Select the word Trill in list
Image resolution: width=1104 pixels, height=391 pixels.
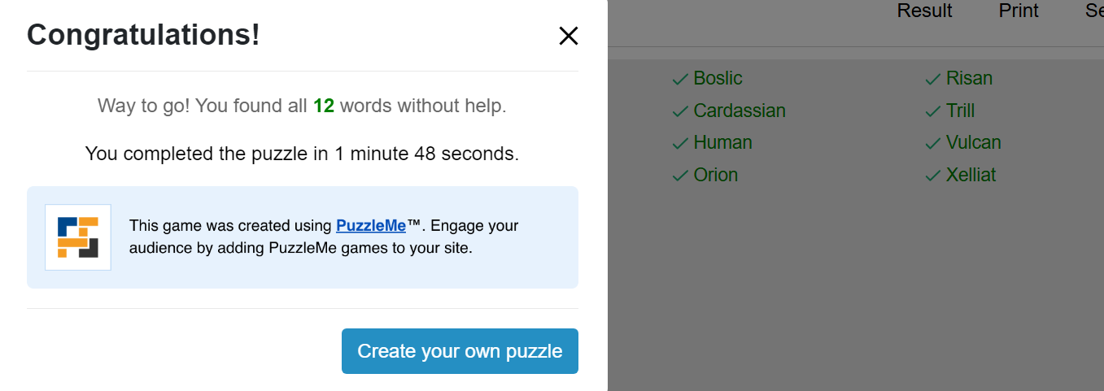pos(960,111)
